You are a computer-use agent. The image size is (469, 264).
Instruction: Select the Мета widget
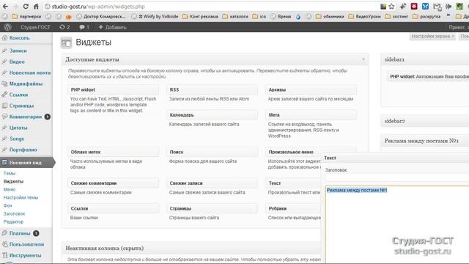click(311, 115)
